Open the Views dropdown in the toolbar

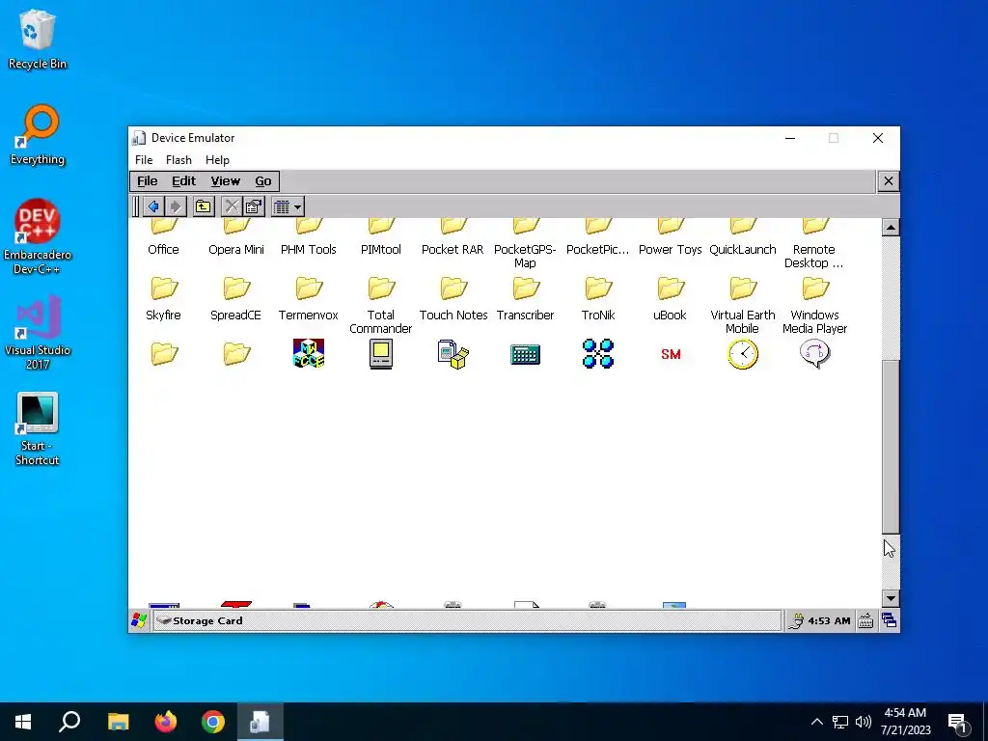288,206
